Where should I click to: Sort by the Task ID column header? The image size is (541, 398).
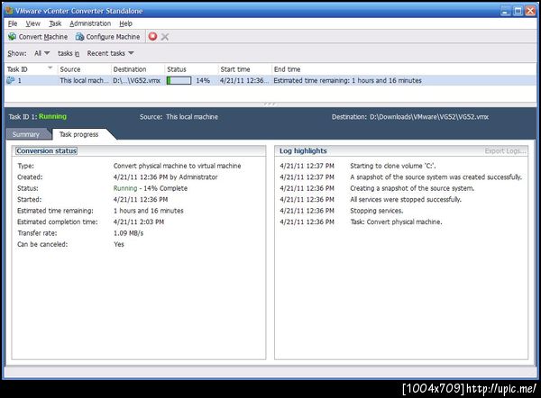pos(31,69)
